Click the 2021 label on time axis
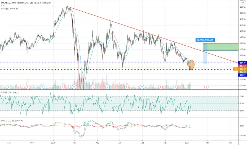Image resolution: width=247 pixels, height=145 pixels. tap(187, 143)
